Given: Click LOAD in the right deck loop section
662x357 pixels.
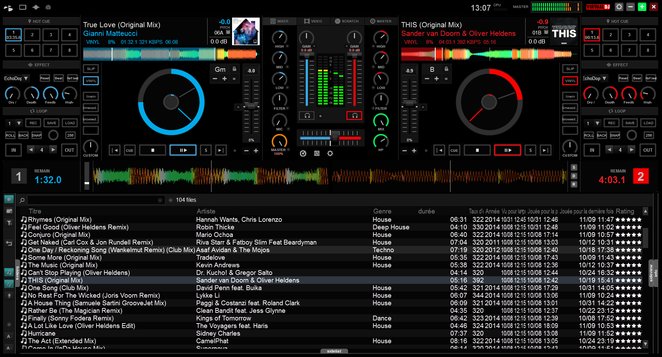Looking at the screenshot, I should click(648, 123).
